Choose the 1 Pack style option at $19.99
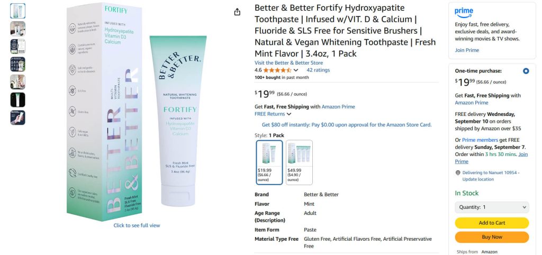The height and width of the screenshot is (255, 542). pyautogui.click(x=269, y=162)
